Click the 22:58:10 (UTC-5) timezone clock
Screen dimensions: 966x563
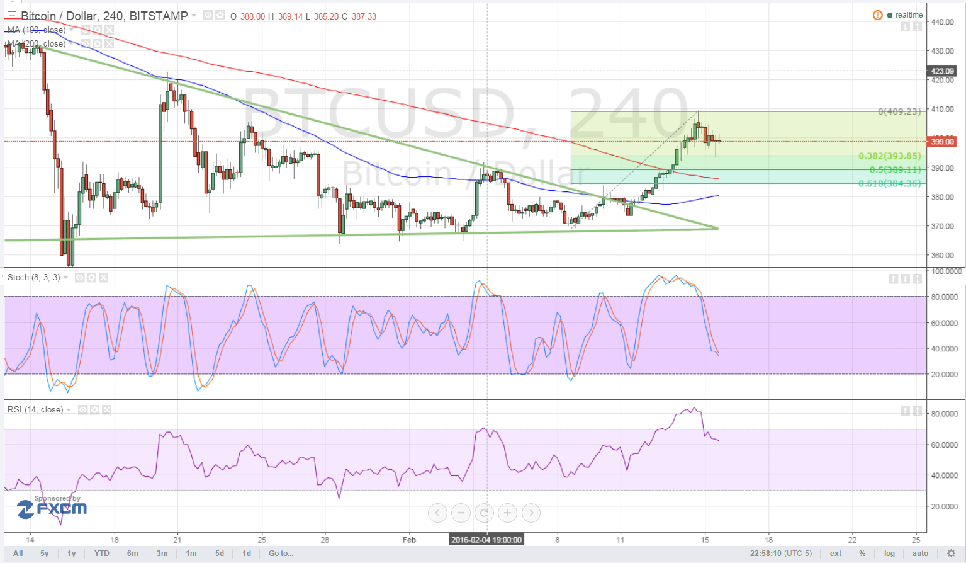pyautogui.click(x=780, y=554)
